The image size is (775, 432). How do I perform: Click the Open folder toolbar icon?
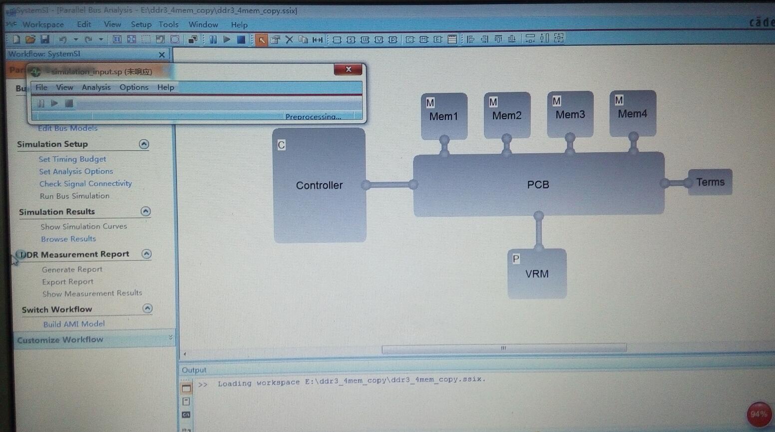30,39
